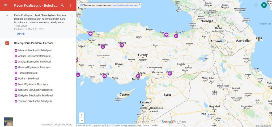Screen dimensions: 272x127
Task: Click the 1,981 views text
Action: (21, 26)
